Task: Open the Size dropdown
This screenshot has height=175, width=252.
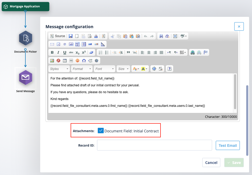Action: pos(123,69)
